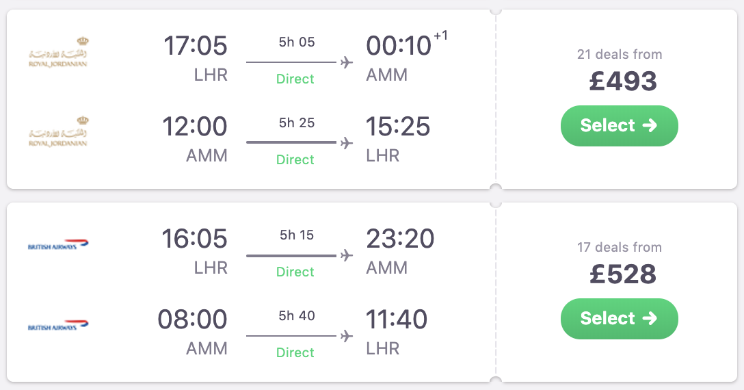Click Direct label under 5h 40

pyautogui.click(x=295, y=353)
